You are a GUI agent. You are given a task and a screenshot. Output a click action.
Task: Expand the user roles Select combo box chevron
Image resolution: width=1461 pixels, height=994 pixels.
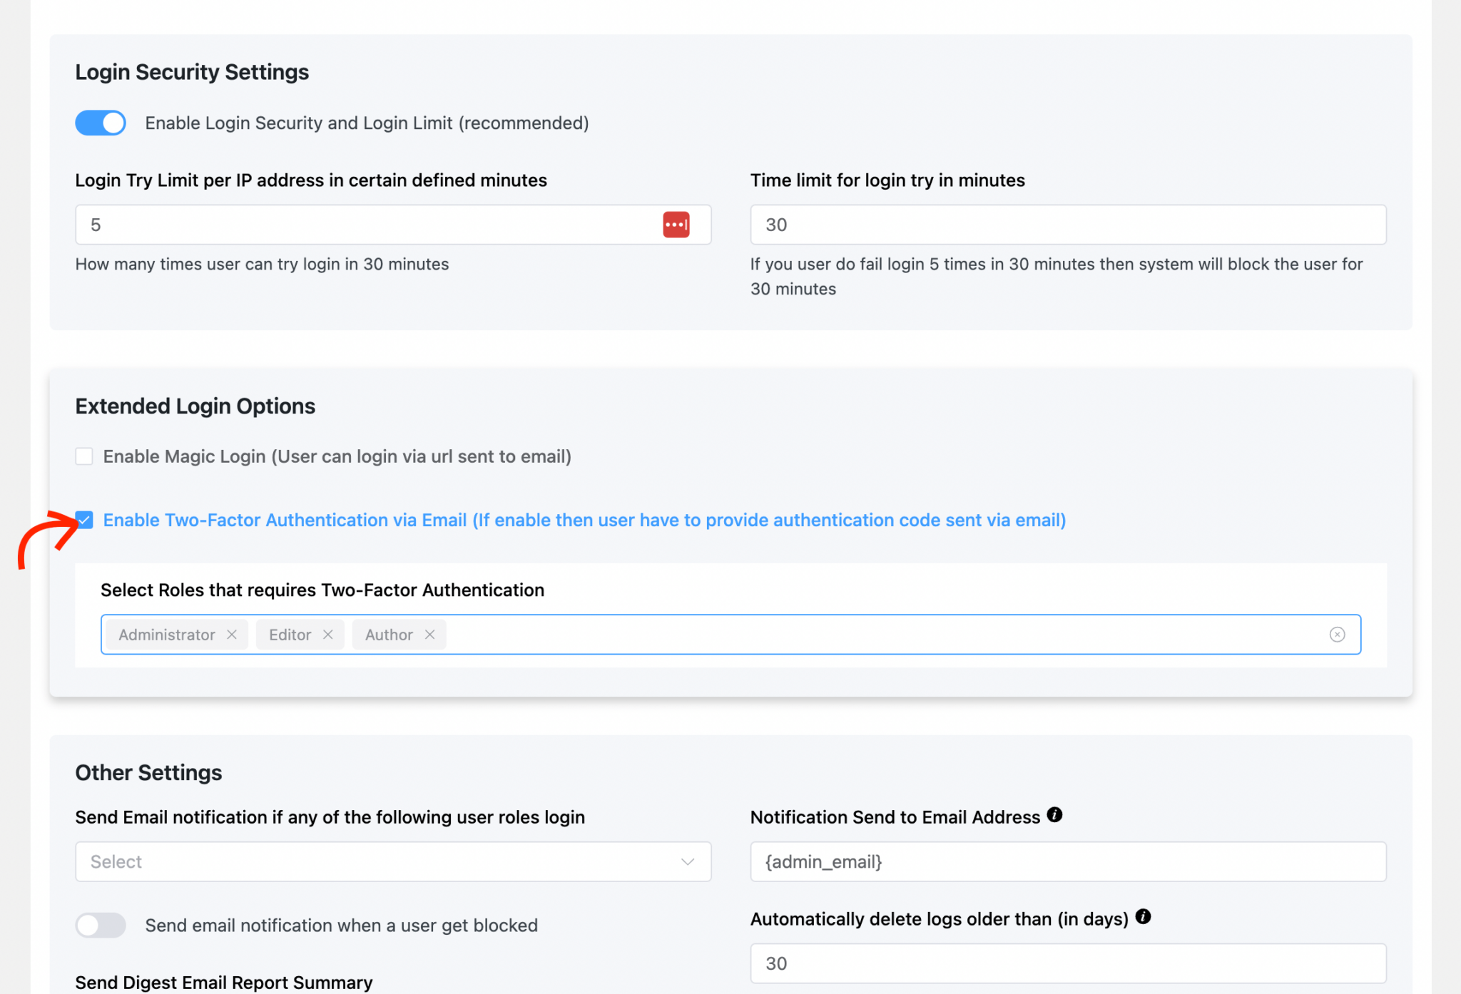click(x=687, y=861)
